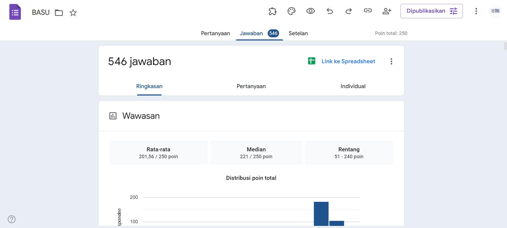The height and width of the screenshot is (228, 507).
Task: Open the responses three-dot menu
Action: click(391, 61)
